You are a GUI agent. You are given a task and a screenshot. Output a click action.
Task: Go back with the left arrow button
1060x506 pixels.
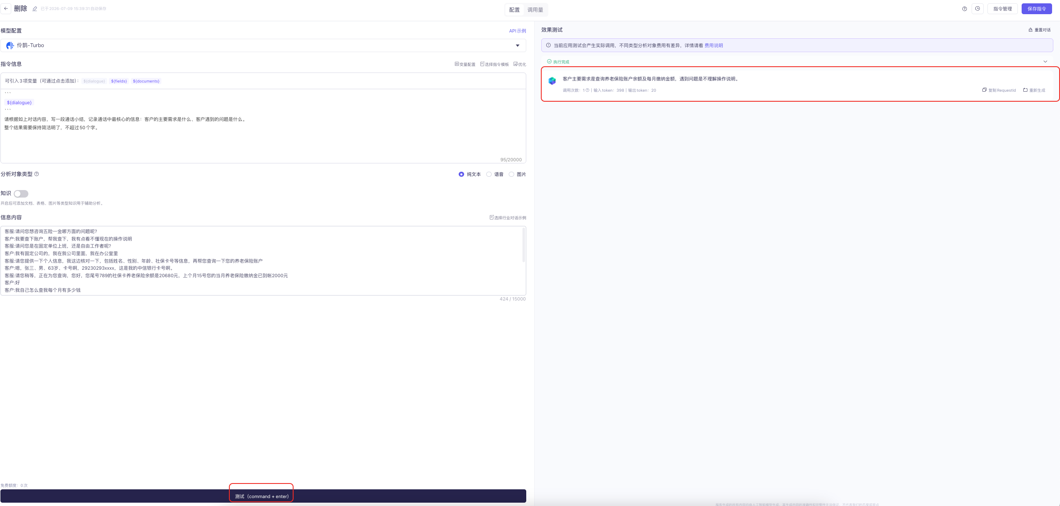[x=6, y=8]
